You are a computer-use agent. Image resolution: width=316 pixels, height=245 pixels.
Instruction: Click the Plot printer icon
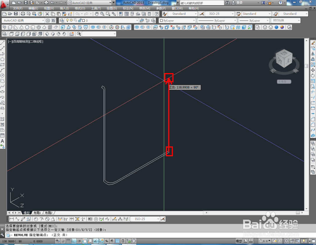coord(23,14)
